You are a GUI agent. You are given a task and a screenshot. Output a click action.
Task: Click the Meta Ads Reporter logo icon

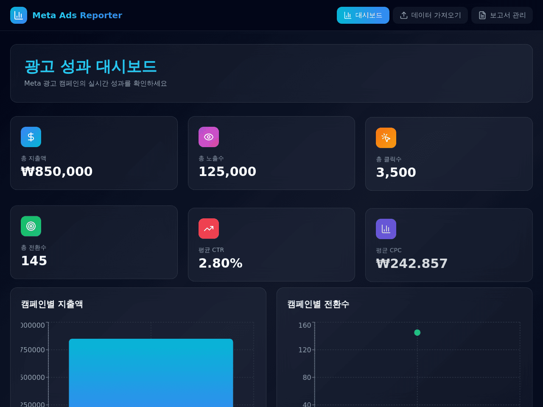[x=19, y=15]
